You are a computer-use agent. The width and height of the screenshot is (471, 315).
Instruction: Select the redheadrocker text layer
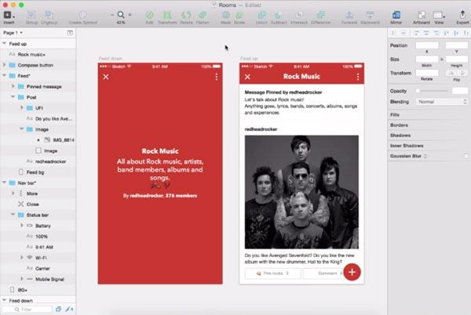[44, 160]
